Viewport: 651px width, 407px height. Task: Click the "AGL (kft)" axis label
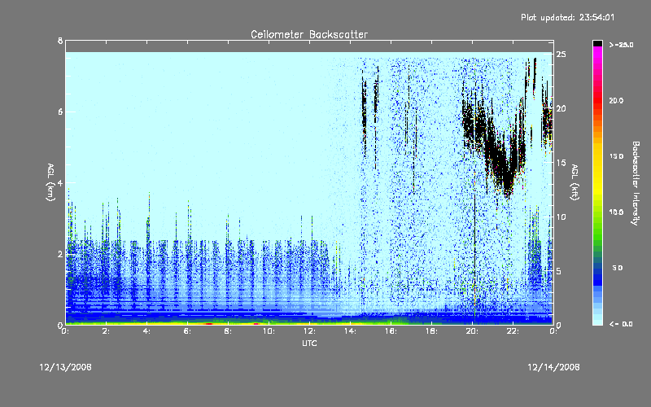575,182
